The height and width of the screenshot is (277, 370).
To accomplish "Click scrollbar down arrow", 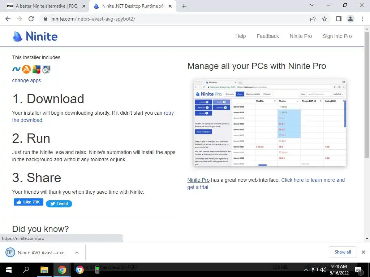I will [x=367, y=239].
